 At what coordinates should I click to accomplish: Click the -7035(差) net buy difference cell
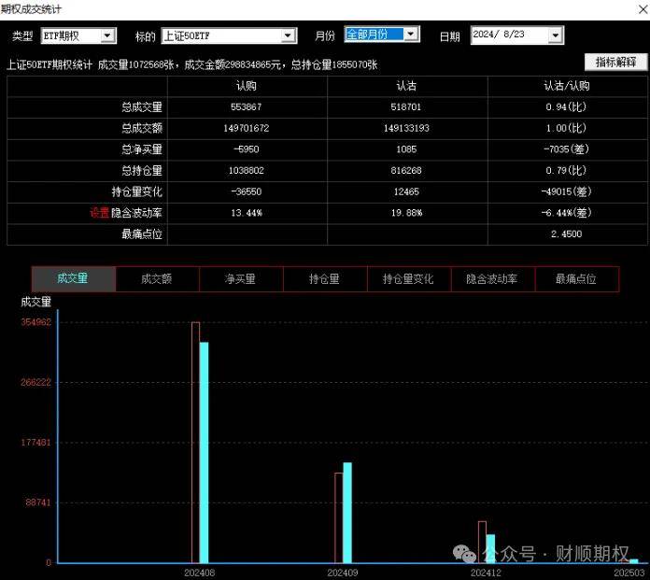pyautogui.click(x=566, y=149)
